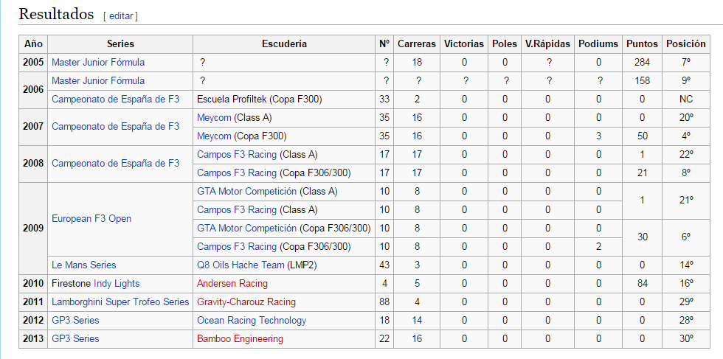Image resolution: width=723 pixels, height=359 pixels.
Task: Click the 'Año' column header
Action: (34, 43)
